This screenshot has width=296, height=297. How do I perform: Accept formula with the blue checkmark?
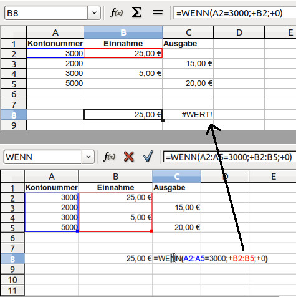(x=148, y=157)
